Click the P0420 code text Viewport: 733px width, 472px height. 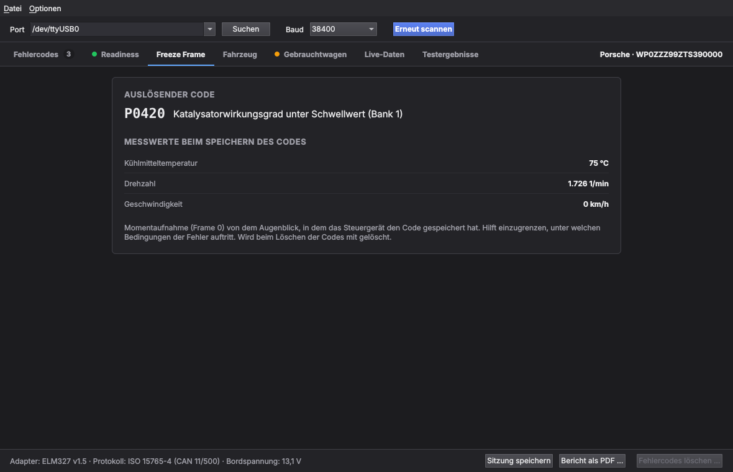click(145, 114)
